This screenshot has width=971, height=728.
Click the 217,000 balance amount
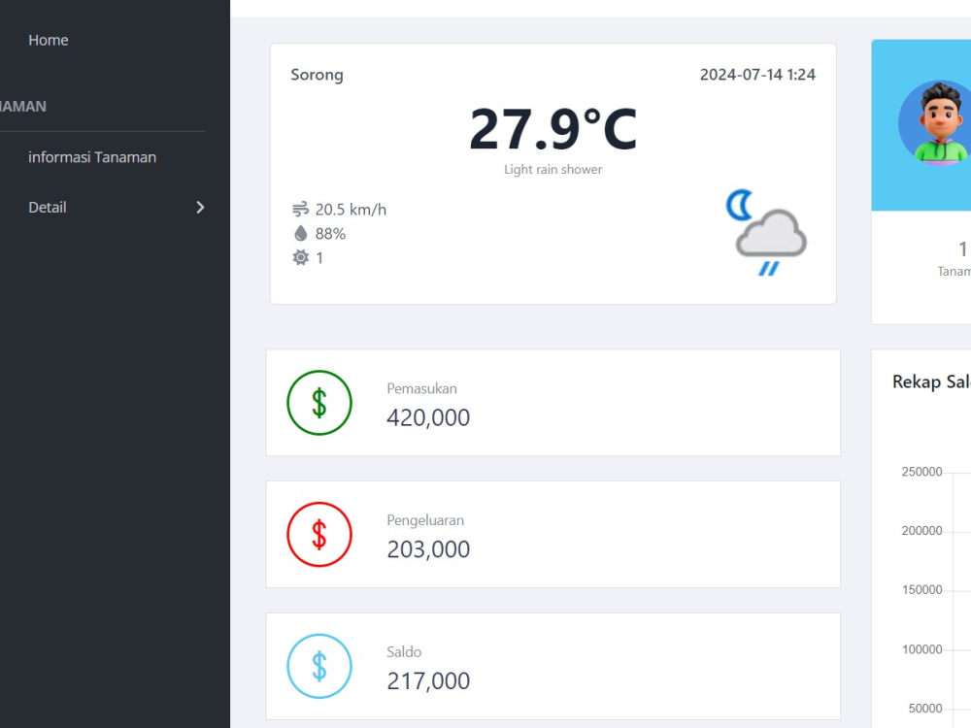point(428,681)
